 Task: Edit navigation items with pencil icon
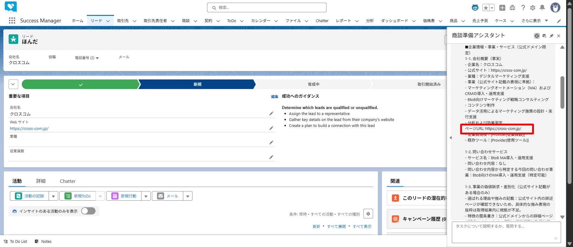click(559, 21)
